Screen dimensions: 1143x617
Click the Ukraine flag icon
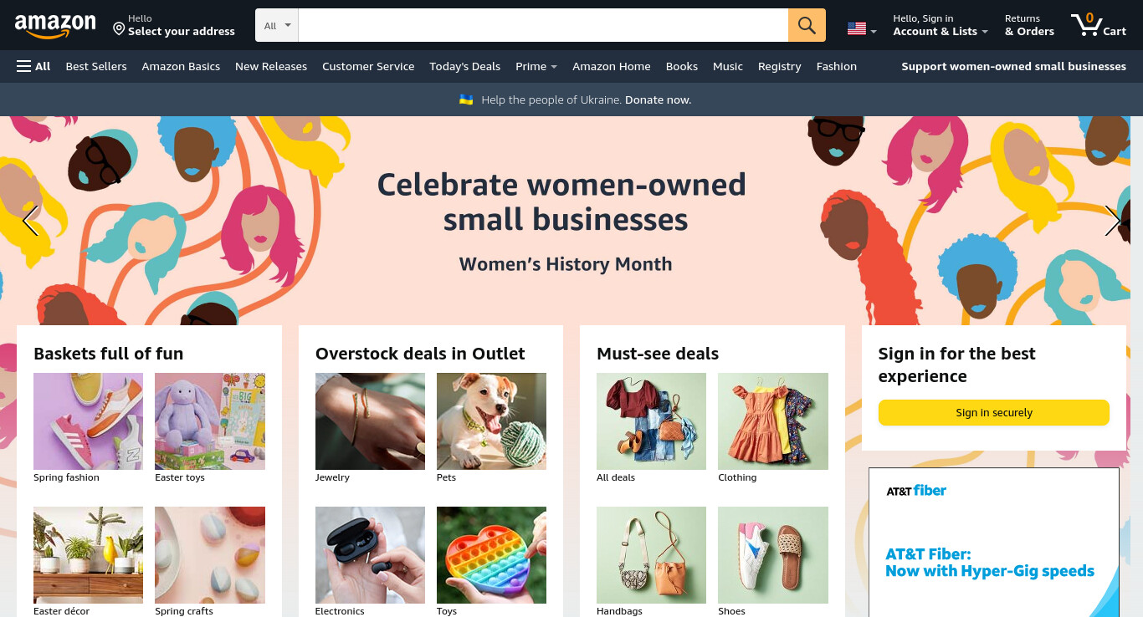[x=466, y=99]
